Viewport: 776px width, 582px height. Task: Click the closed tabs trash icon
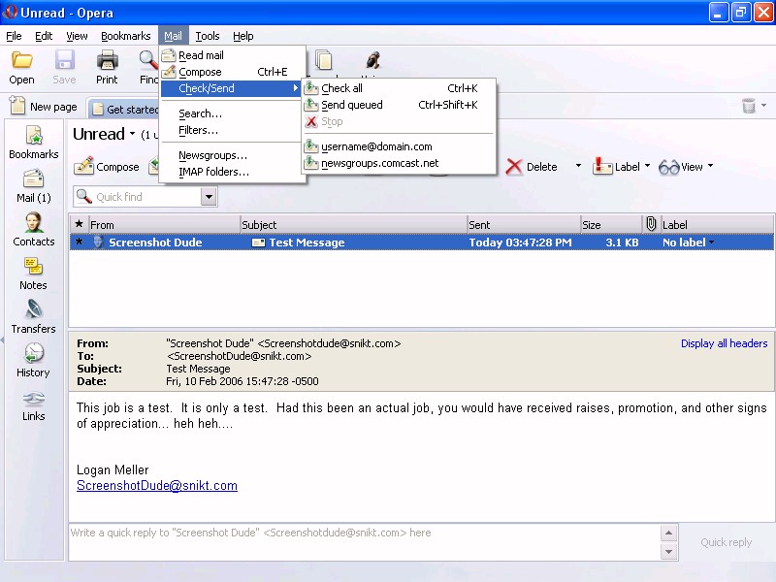coord(749,106)
